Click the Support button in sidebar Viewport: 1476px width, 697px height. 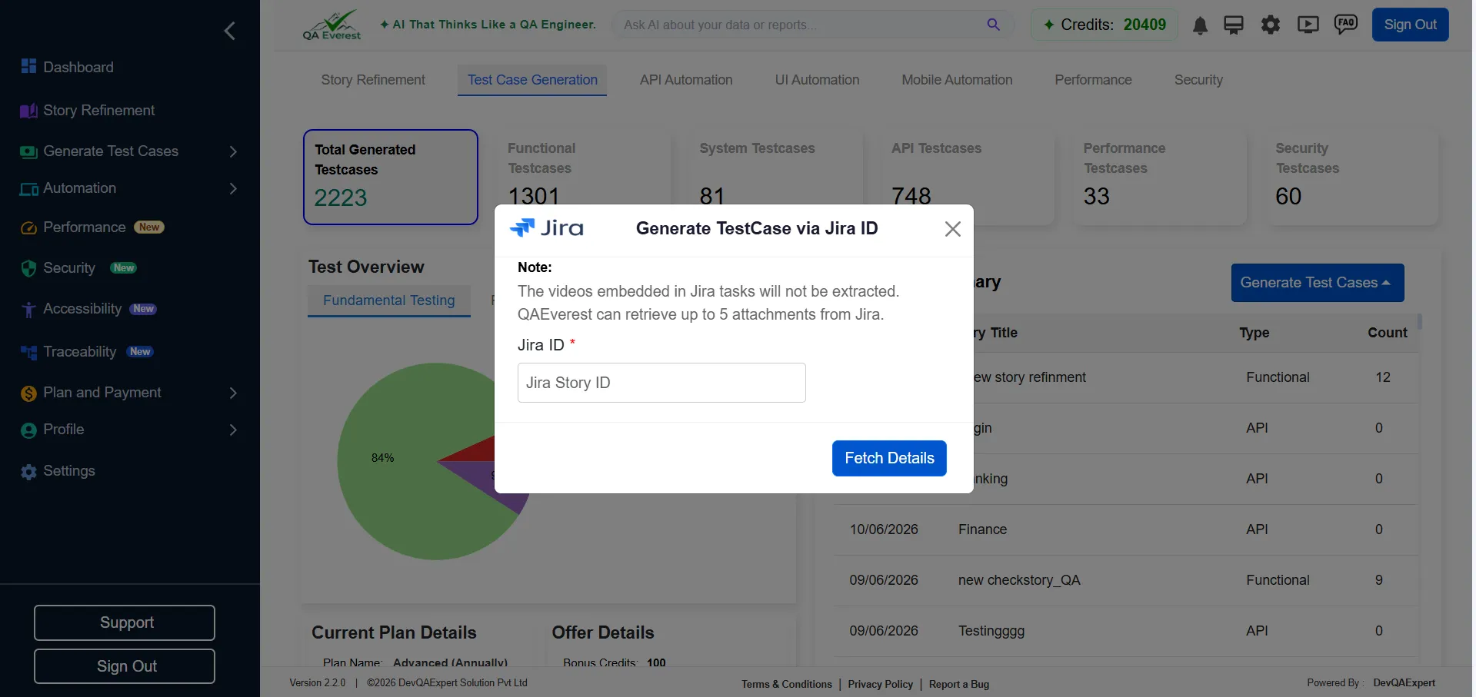(x=125, y=622)
